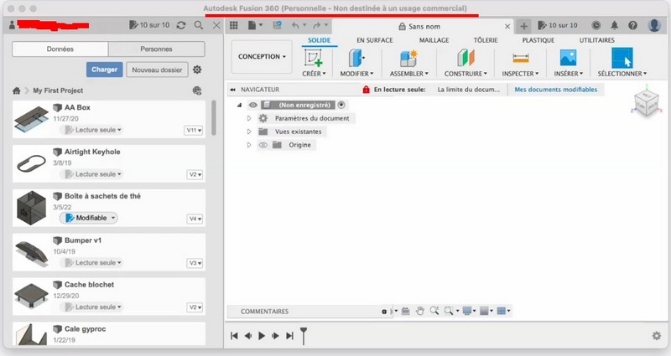Screen dimensions: 671x356
Task: Activate the radio button next to (Non enregistré)
Action: click(x=341, y=105)
